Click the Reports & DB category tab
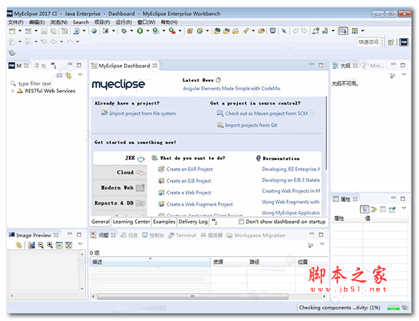 [x=120, y=203]
